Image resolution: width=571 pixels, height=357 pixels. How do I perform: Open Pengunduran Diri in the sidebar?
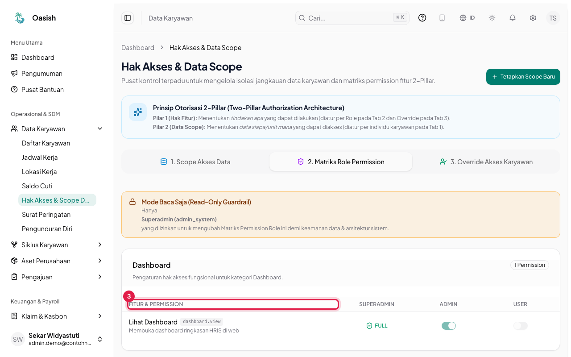tap(57, 229)
